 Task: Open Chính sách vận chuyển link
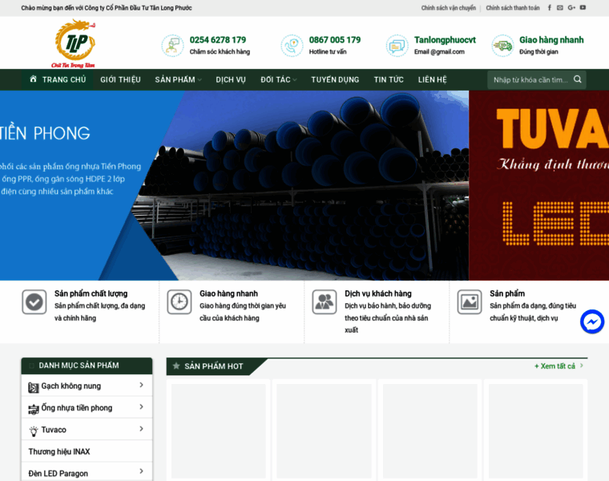click(x=449, y=8)
